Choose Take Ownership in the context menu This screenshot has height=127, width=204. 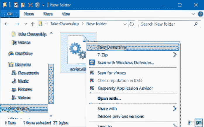(112, 47)
